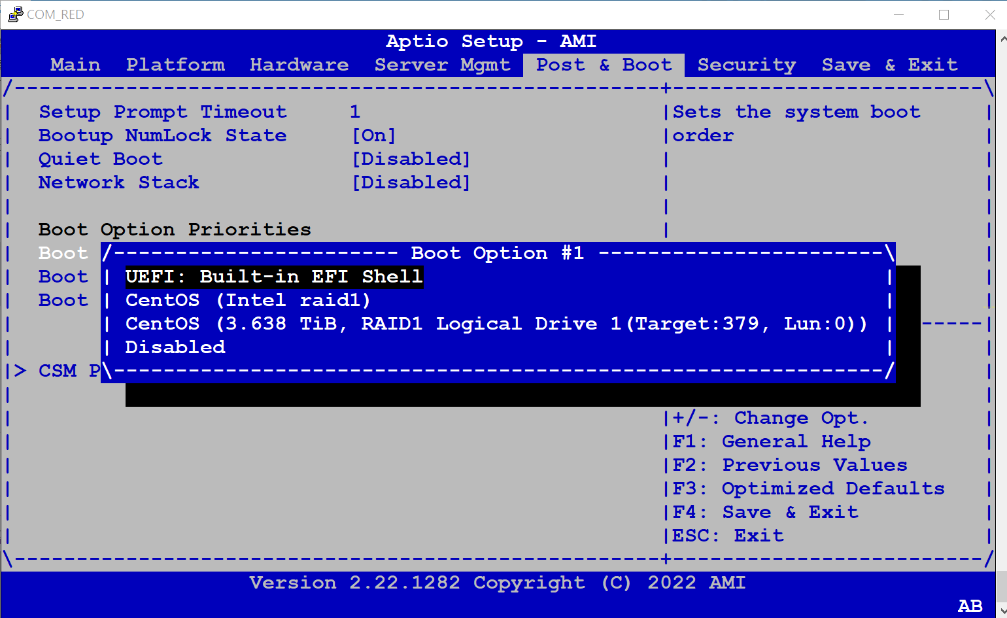Open the Main tab
1007x618 pixels.
tap(75, 65)
